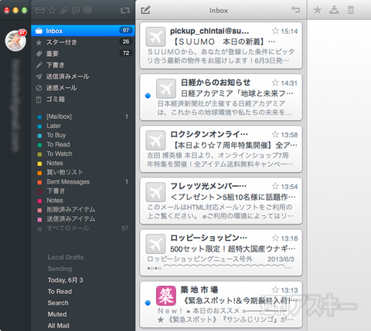Open the スター付き starred folder
The height and width of the screenshot is (331, 371).
click(83, 42)
